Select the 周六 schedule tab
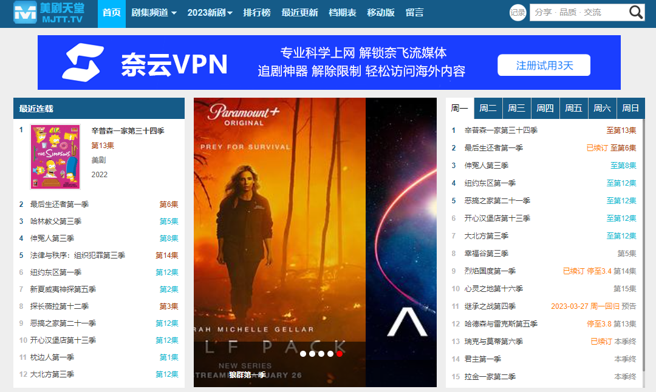 (602, 108)
